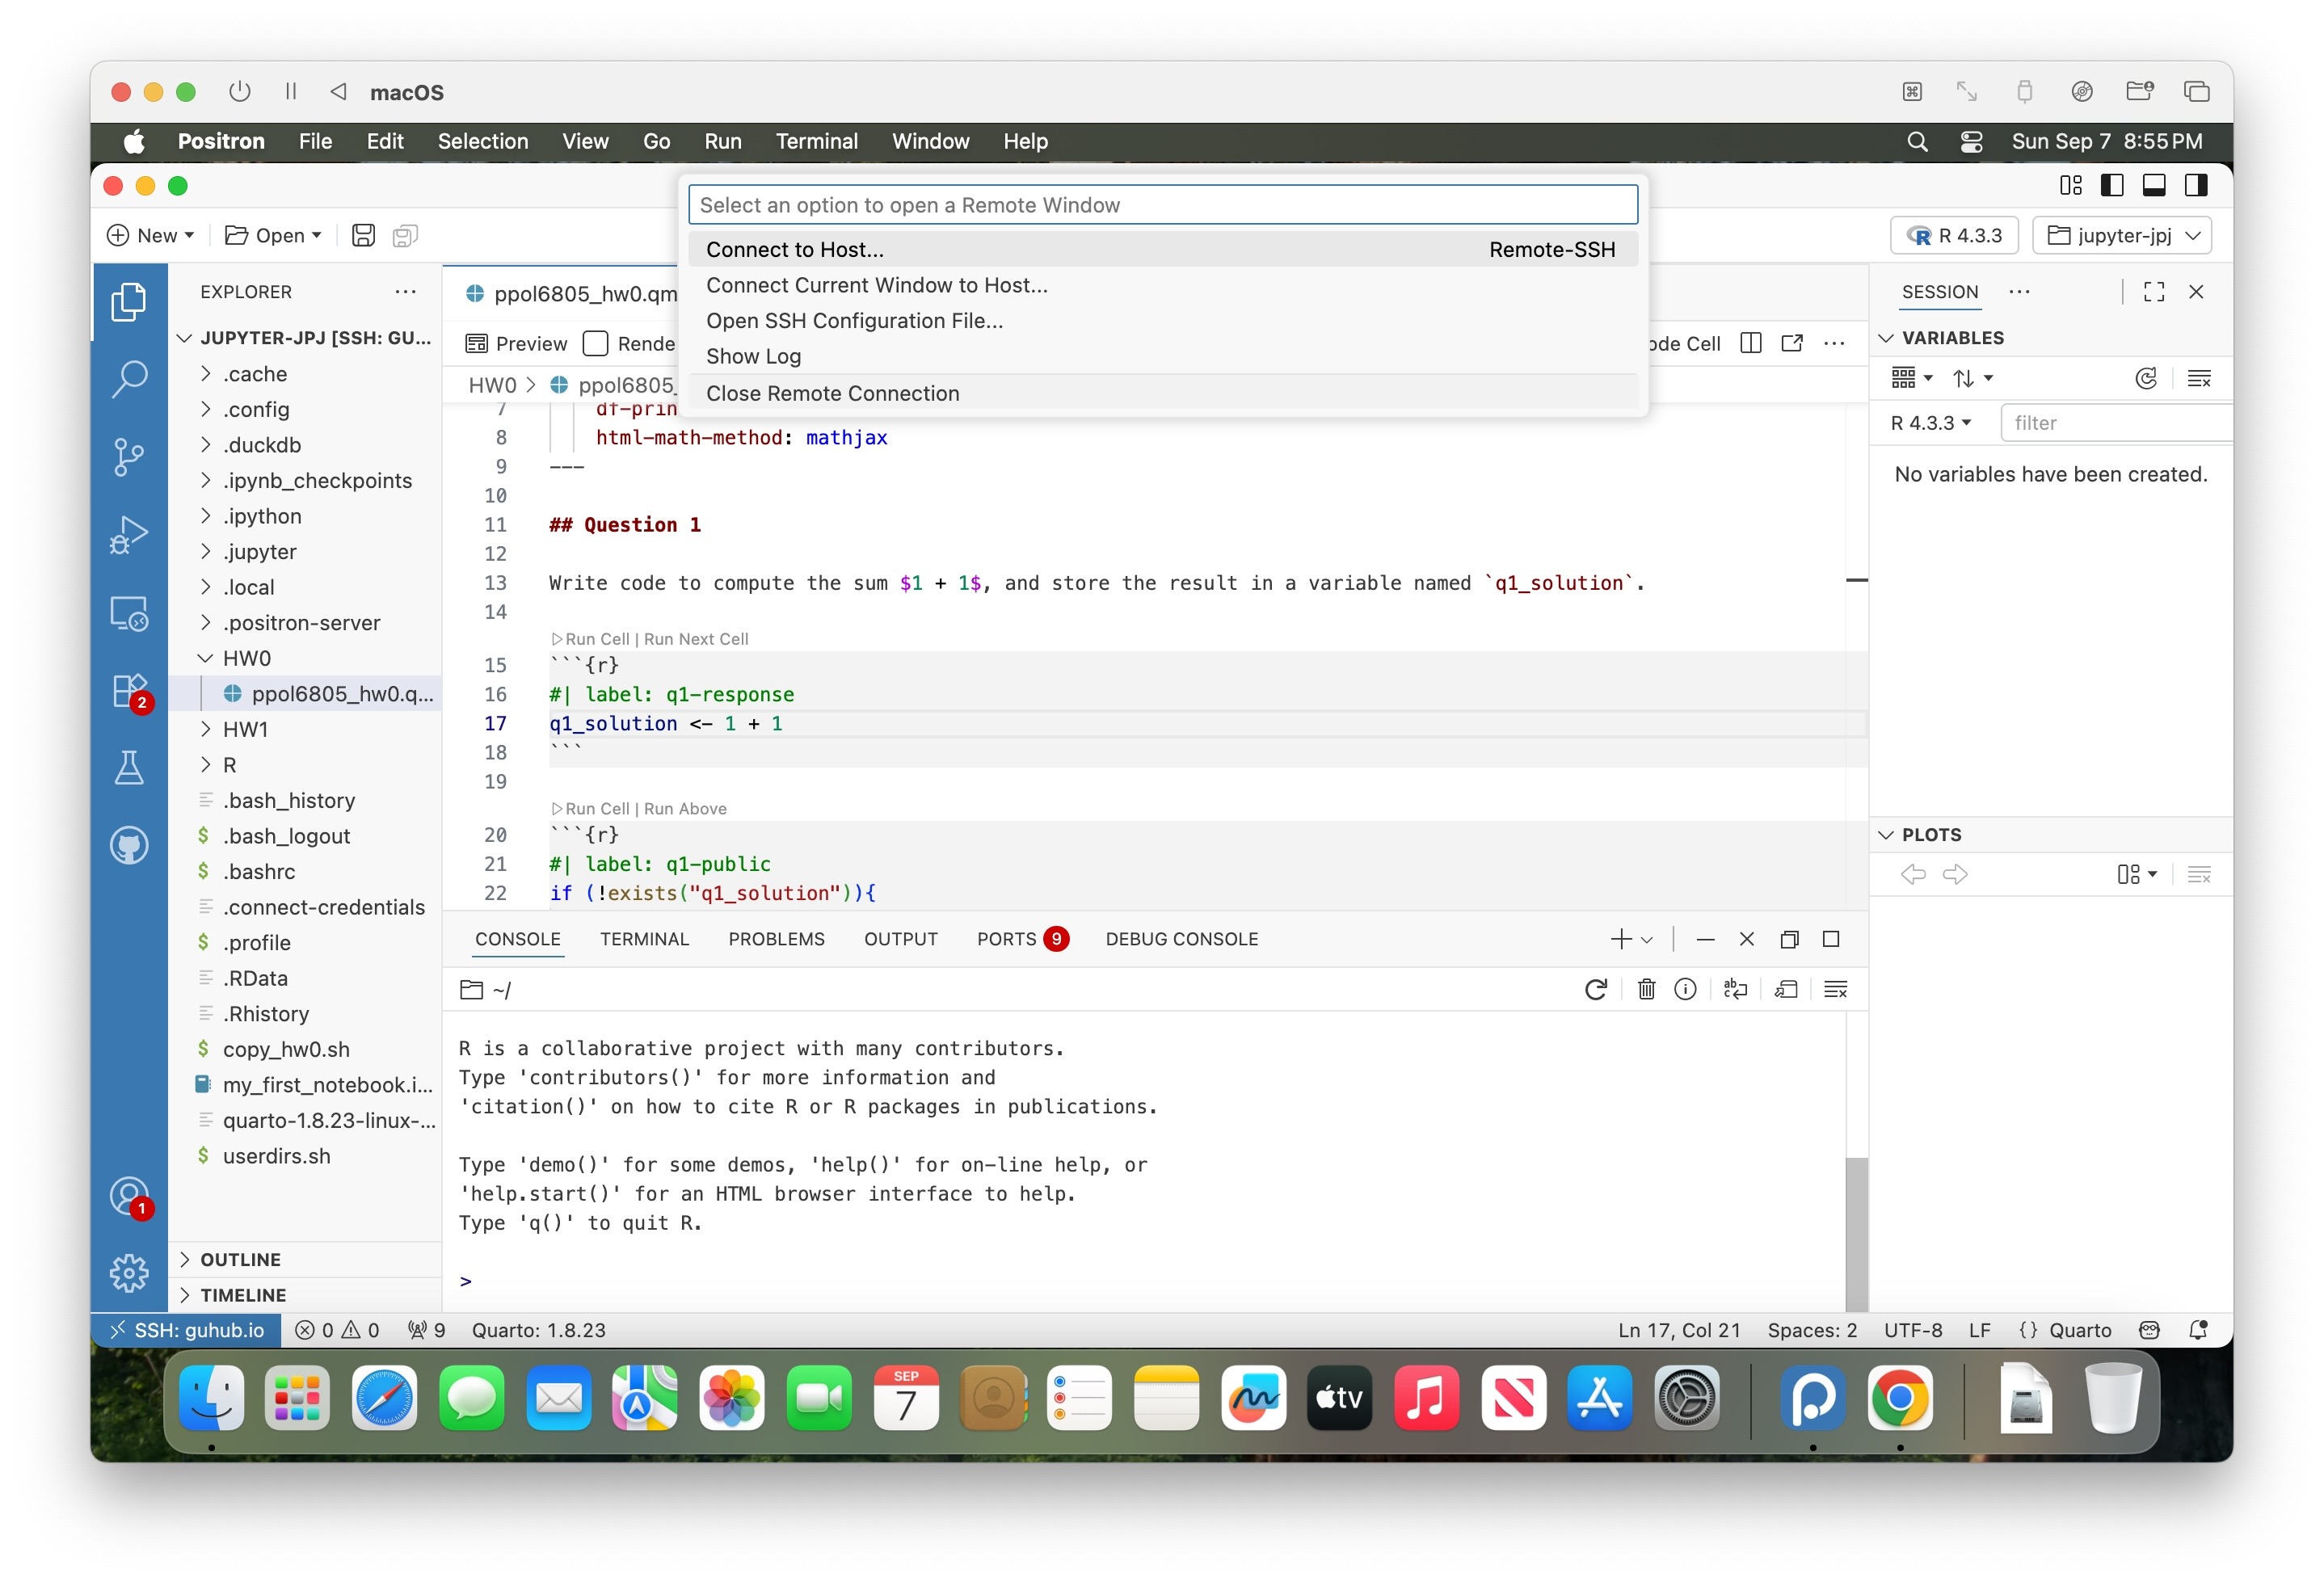This screenshot has width=2324, height=1582.
Task: Choose Open SSH Configuration File
Action: click(x=1162, y=320)
